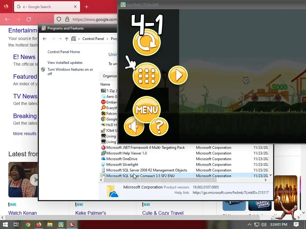Screen dimensions: 306x229
Task: Click the network icon in system tray
Action: 257,225
